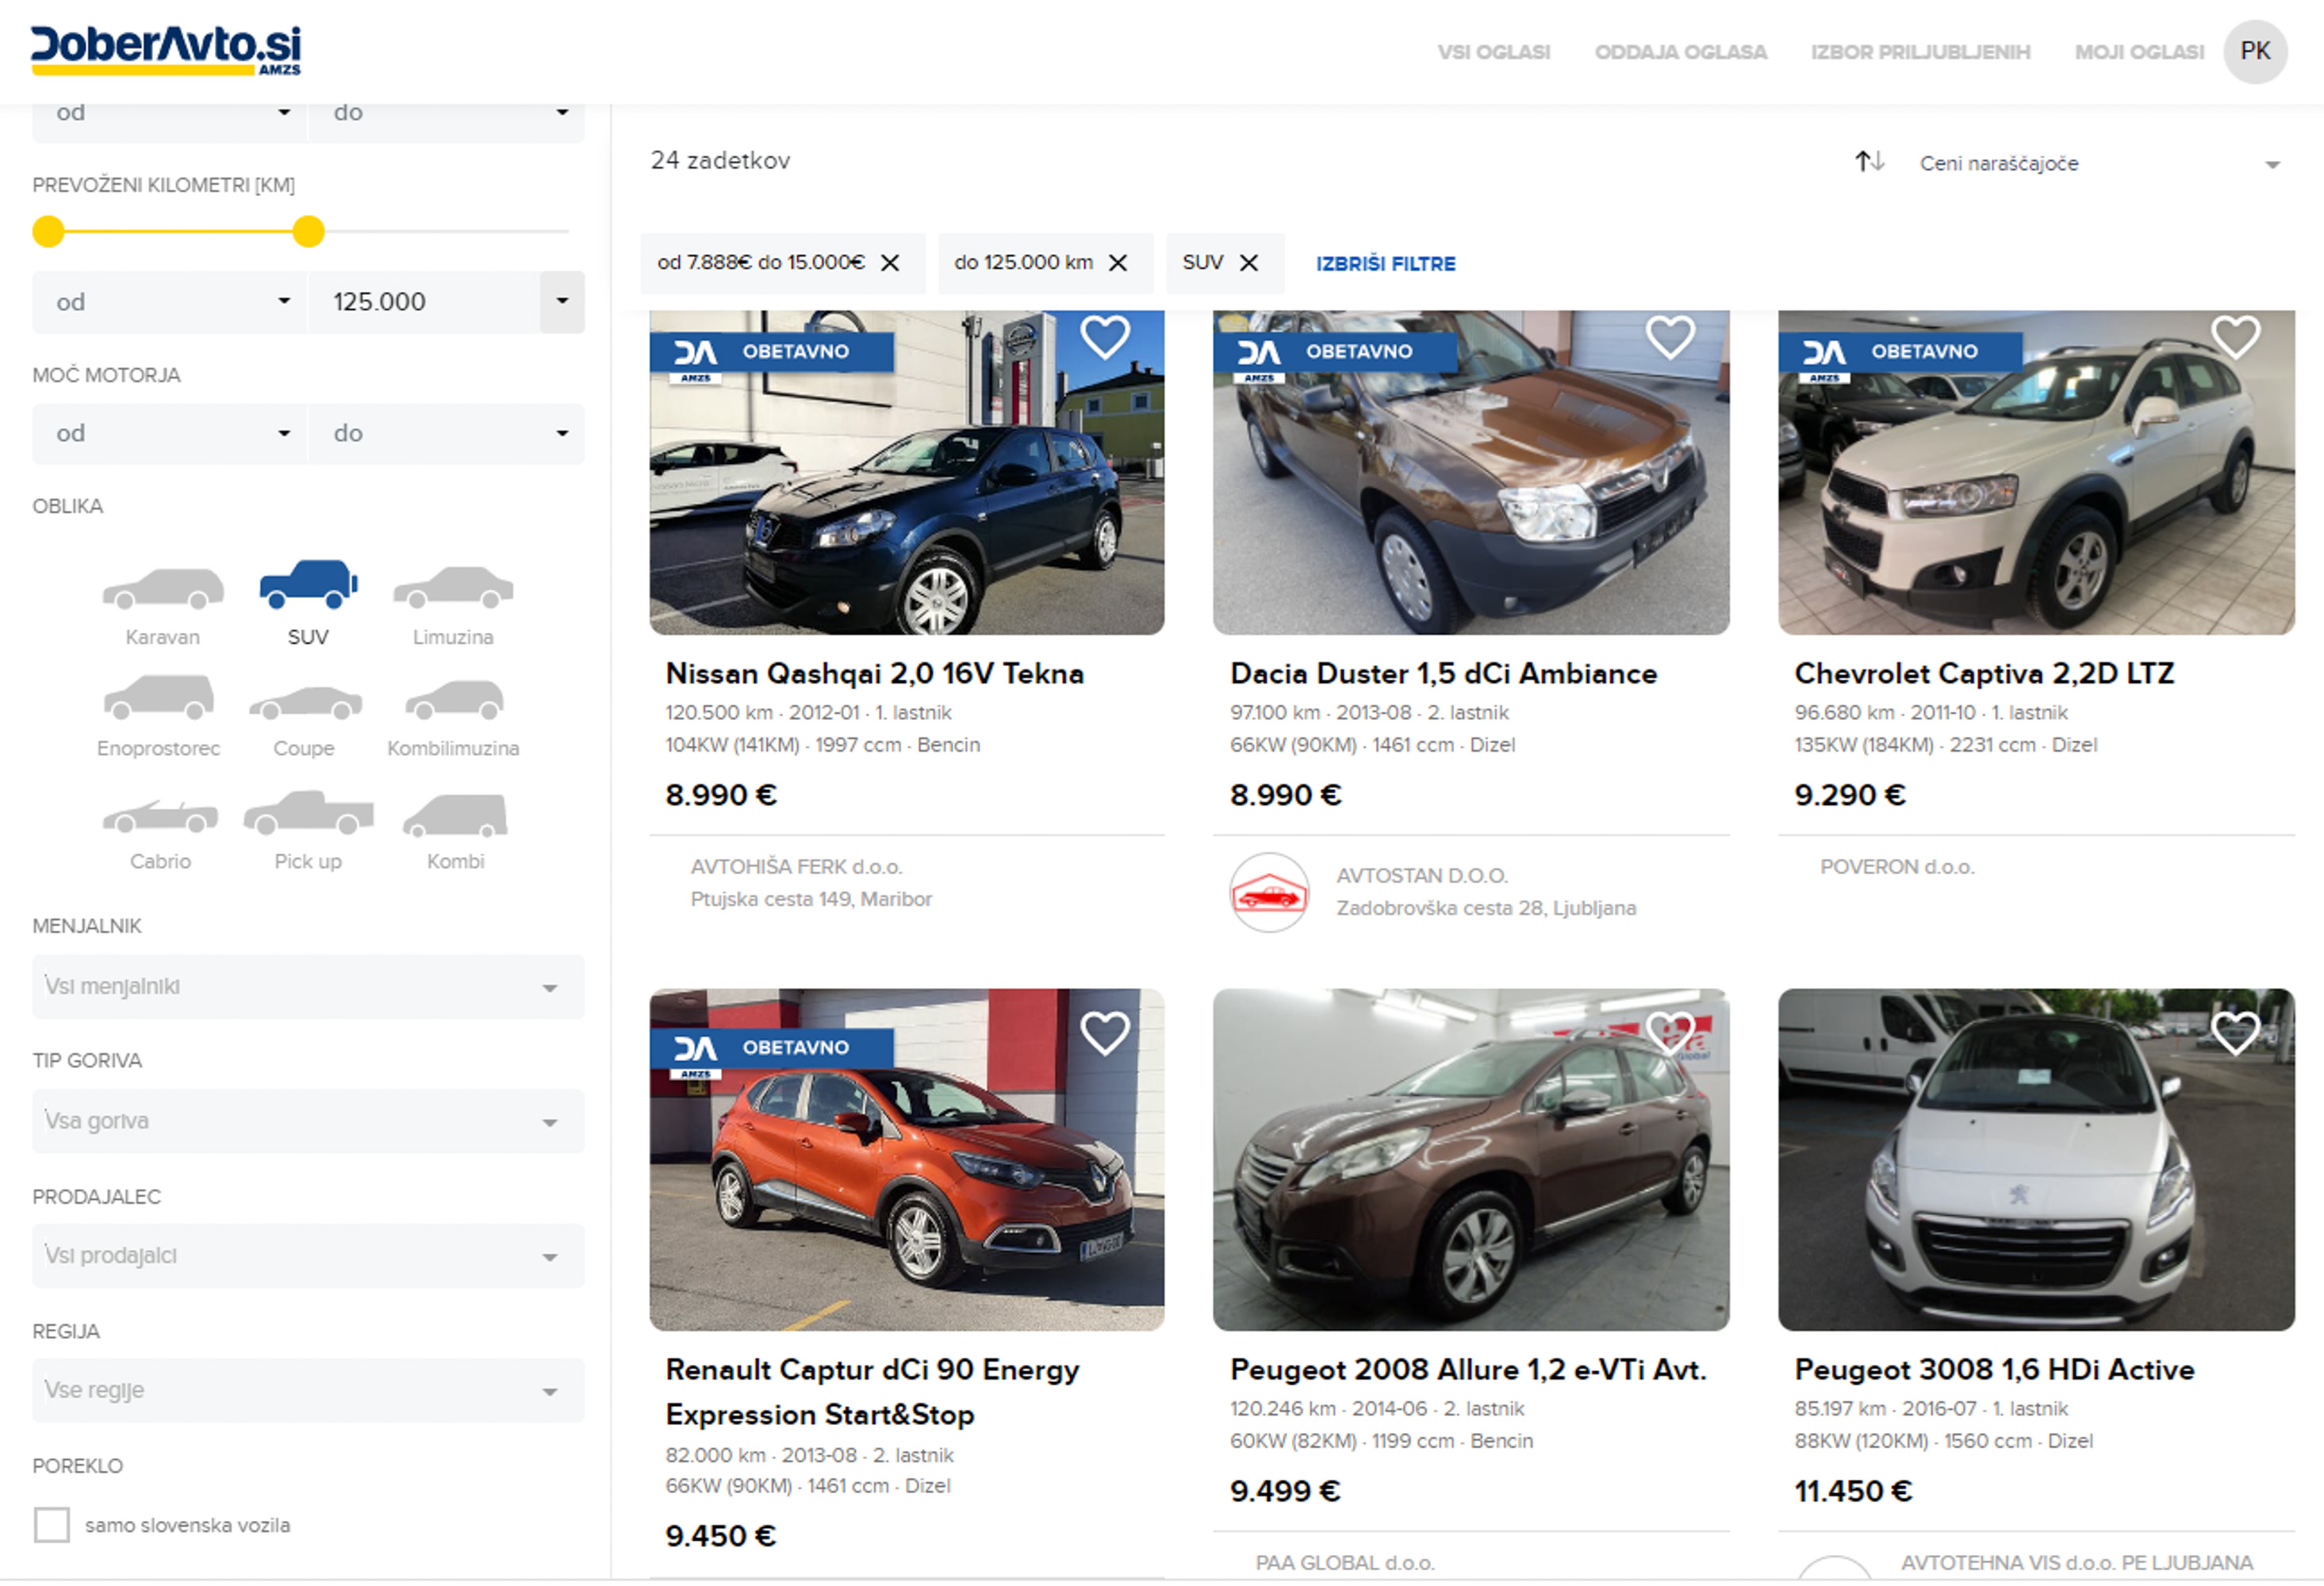
Task: Go to VSI OGLASI menu item
Action: pyautogui.click(x=1493, y=52)
